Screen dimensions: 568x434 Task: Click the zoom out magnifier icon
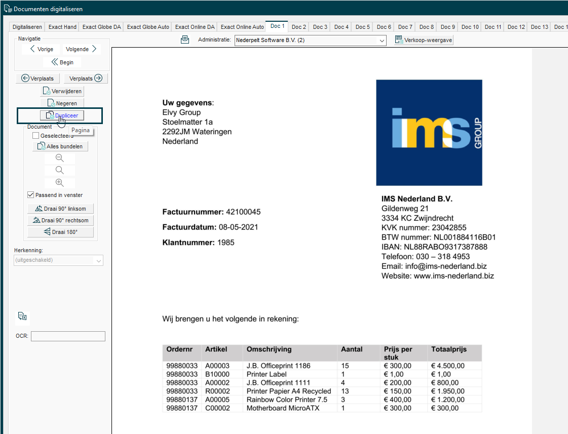point(60,158)
